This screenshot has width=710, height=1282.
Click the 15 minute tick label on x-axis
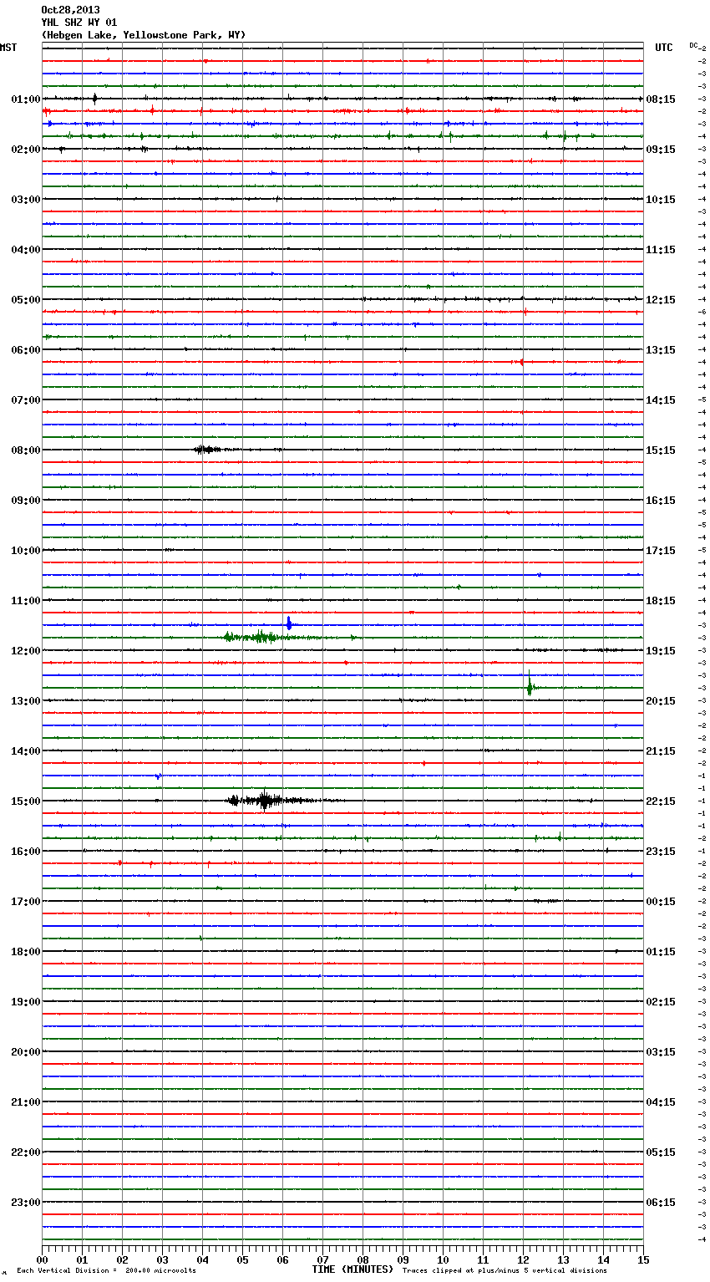click(643, 1259)
